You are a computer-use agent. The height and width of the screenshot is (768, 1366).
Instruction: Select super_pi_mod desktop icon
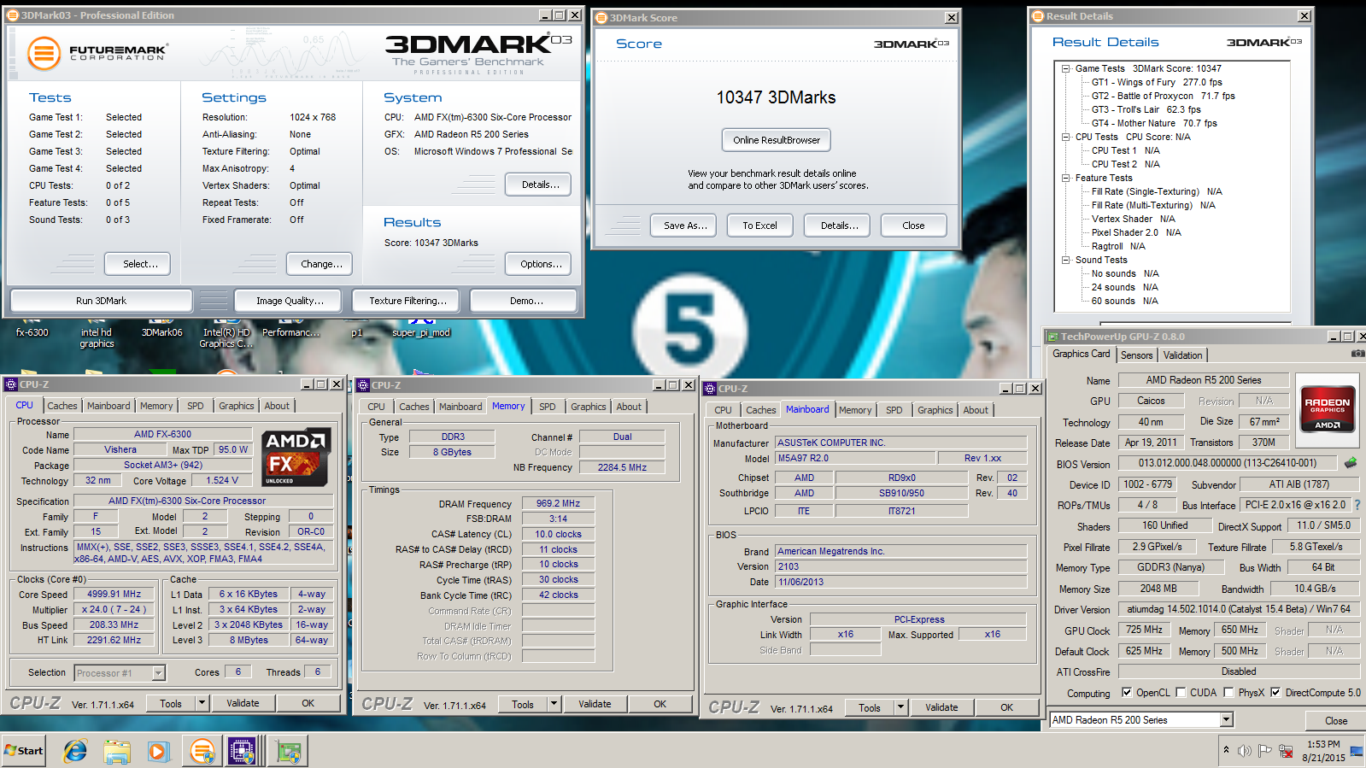(x=420, y=328)
